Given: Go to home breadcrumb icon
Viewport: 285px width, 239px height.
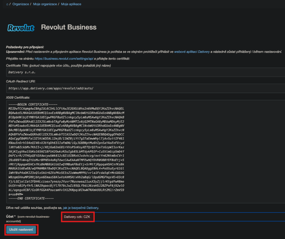Looking at the screenshot, I should [x=7, y=4].
